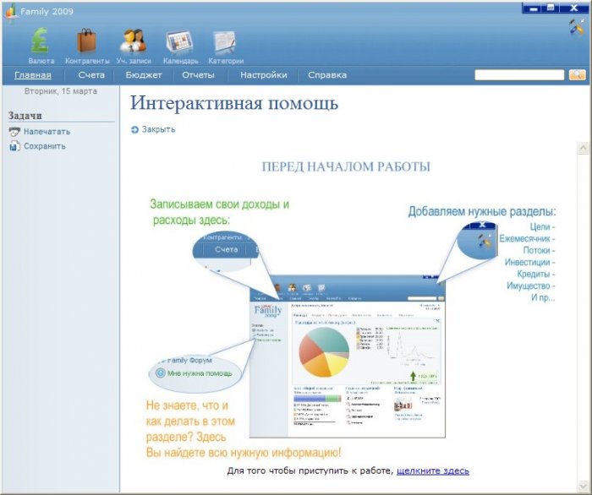Viewport: 592px width, 495px height.
Task: Click the arrow icon beside Закрыть
Action: 134,130
